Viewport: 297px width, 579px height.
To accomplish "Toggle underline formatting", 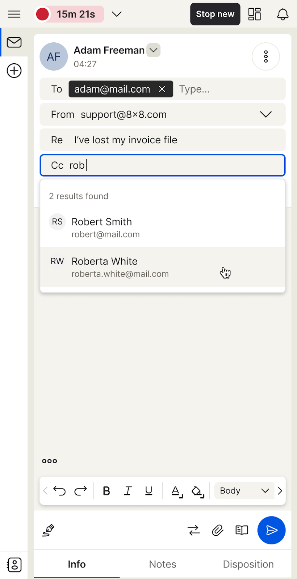I will 148,491.
